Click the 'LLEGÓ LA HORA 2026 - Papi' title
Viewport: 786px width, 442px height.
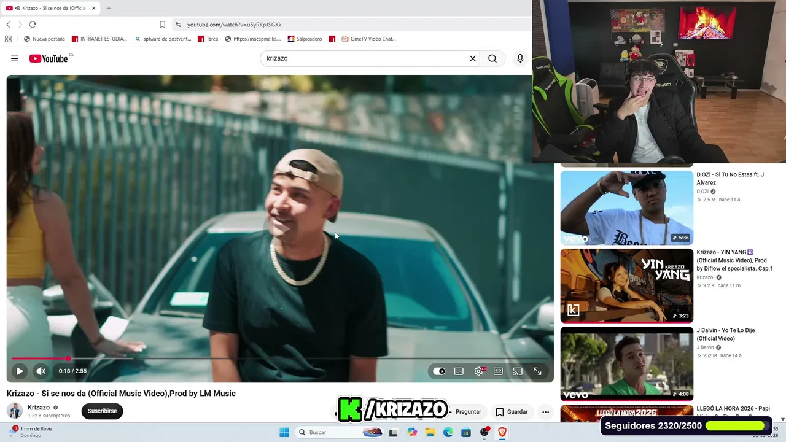click(x=733, y=409)
